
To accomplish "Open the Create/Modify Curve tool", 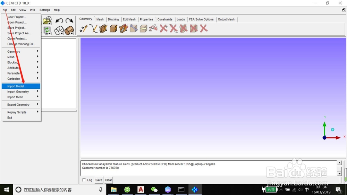I will click(94, 29).
